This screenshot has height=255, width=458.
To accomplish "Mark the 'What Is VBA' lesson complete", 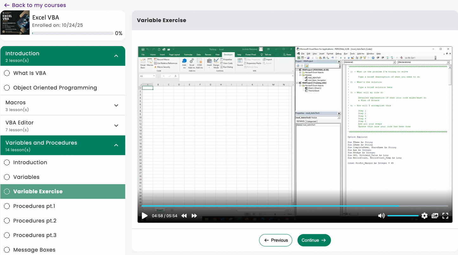I will pyautogui.click(x=7, y=73).
